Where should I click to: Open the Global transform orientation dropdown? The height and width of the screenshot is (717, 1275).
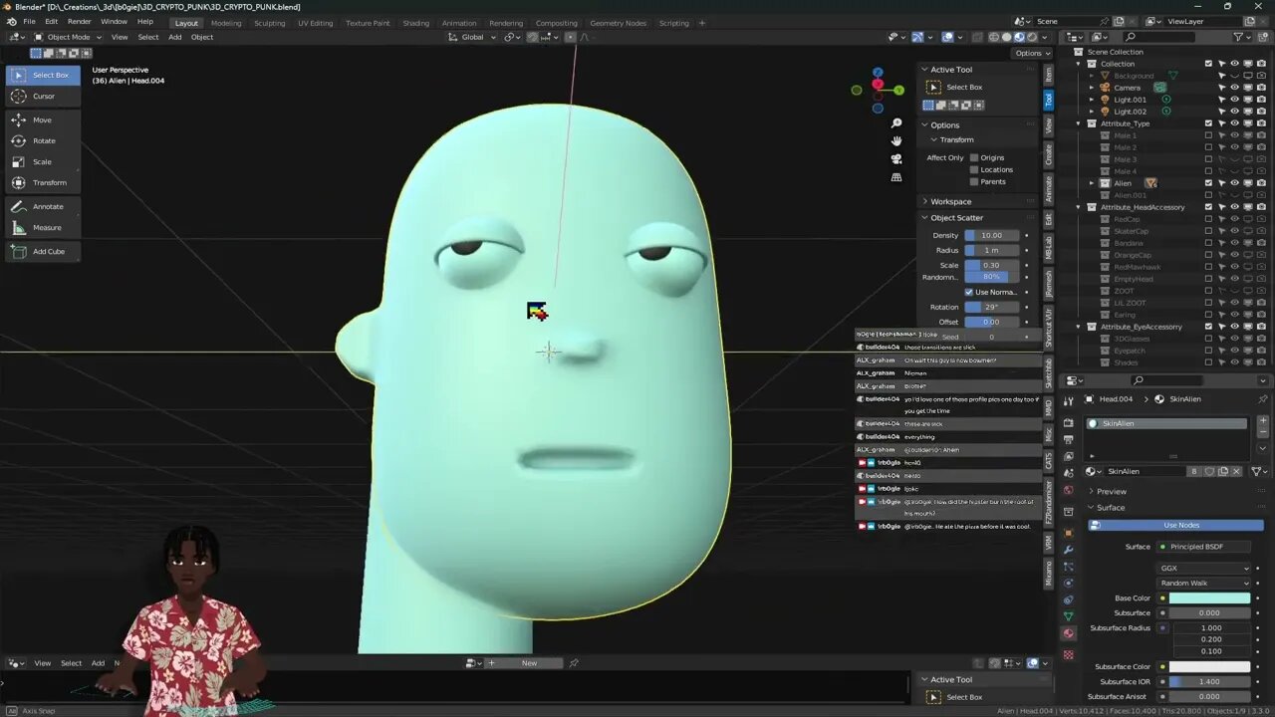[471, 37]
